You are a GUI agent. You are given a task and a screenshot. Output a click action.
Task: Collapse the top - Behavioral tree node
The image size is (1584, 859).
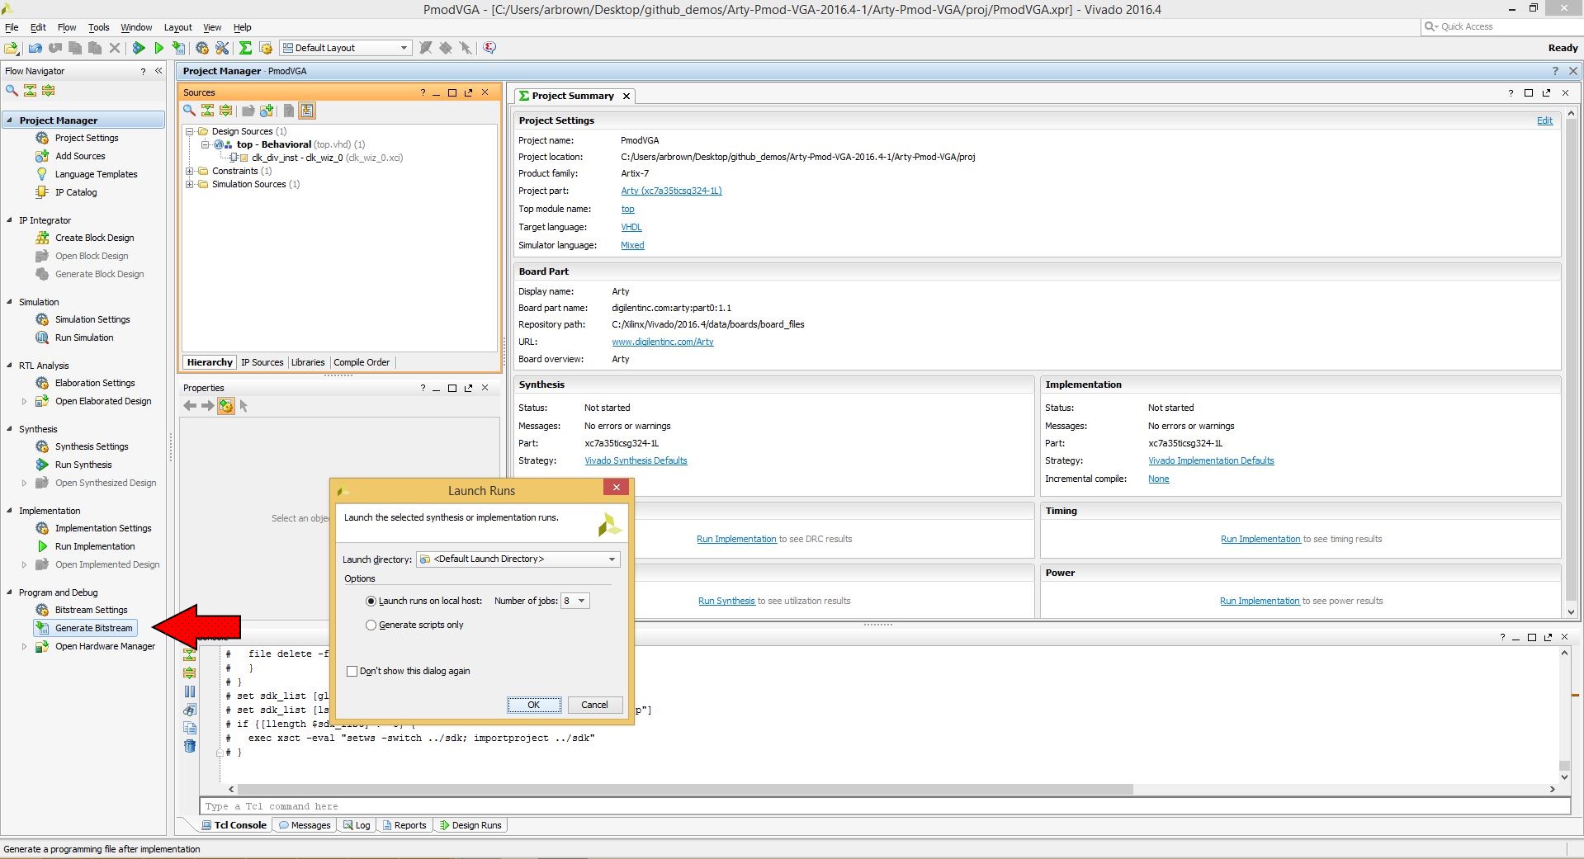click(206, 144)
